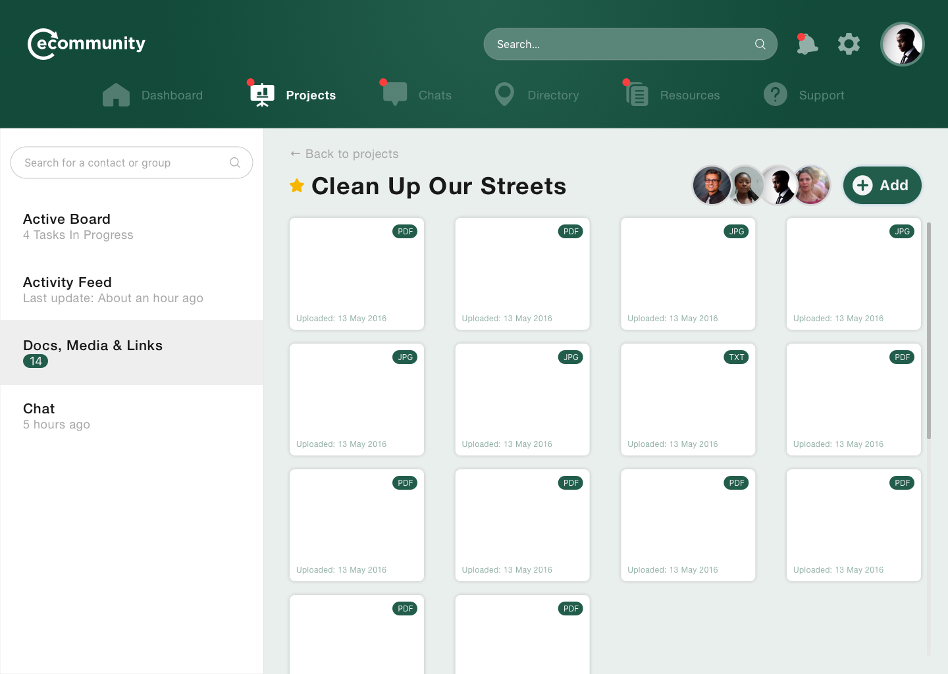Screen dimensions: 948x674
Task: Go back via Back to projects link
Action: coord(345,154)
